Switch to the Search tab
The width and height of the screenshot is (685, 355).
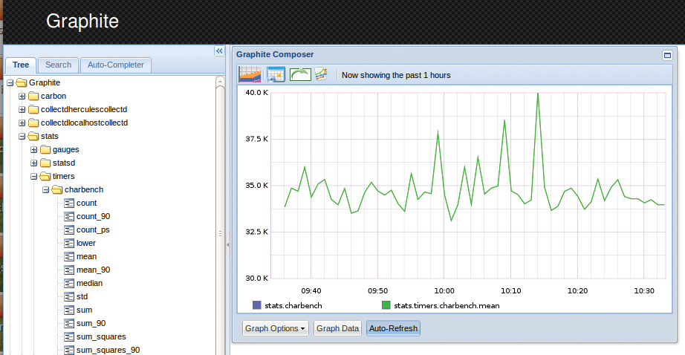[x=59, y=65]
